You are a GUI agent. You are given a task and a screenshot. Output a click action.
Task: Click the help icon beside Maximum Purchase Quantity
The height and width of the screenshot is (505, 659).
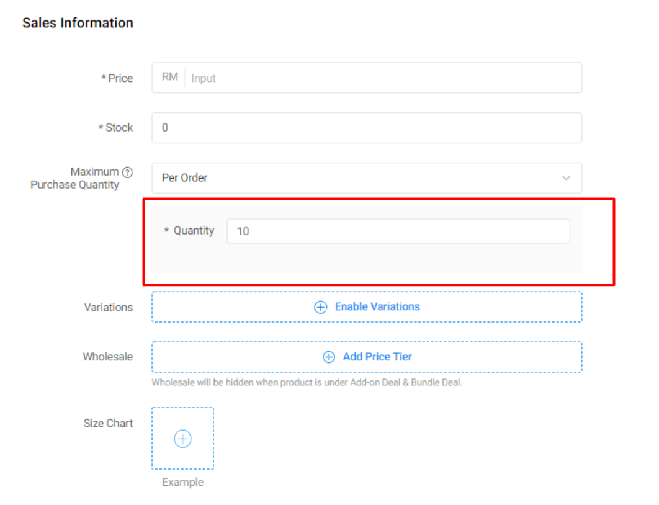(x=128, y=172)
